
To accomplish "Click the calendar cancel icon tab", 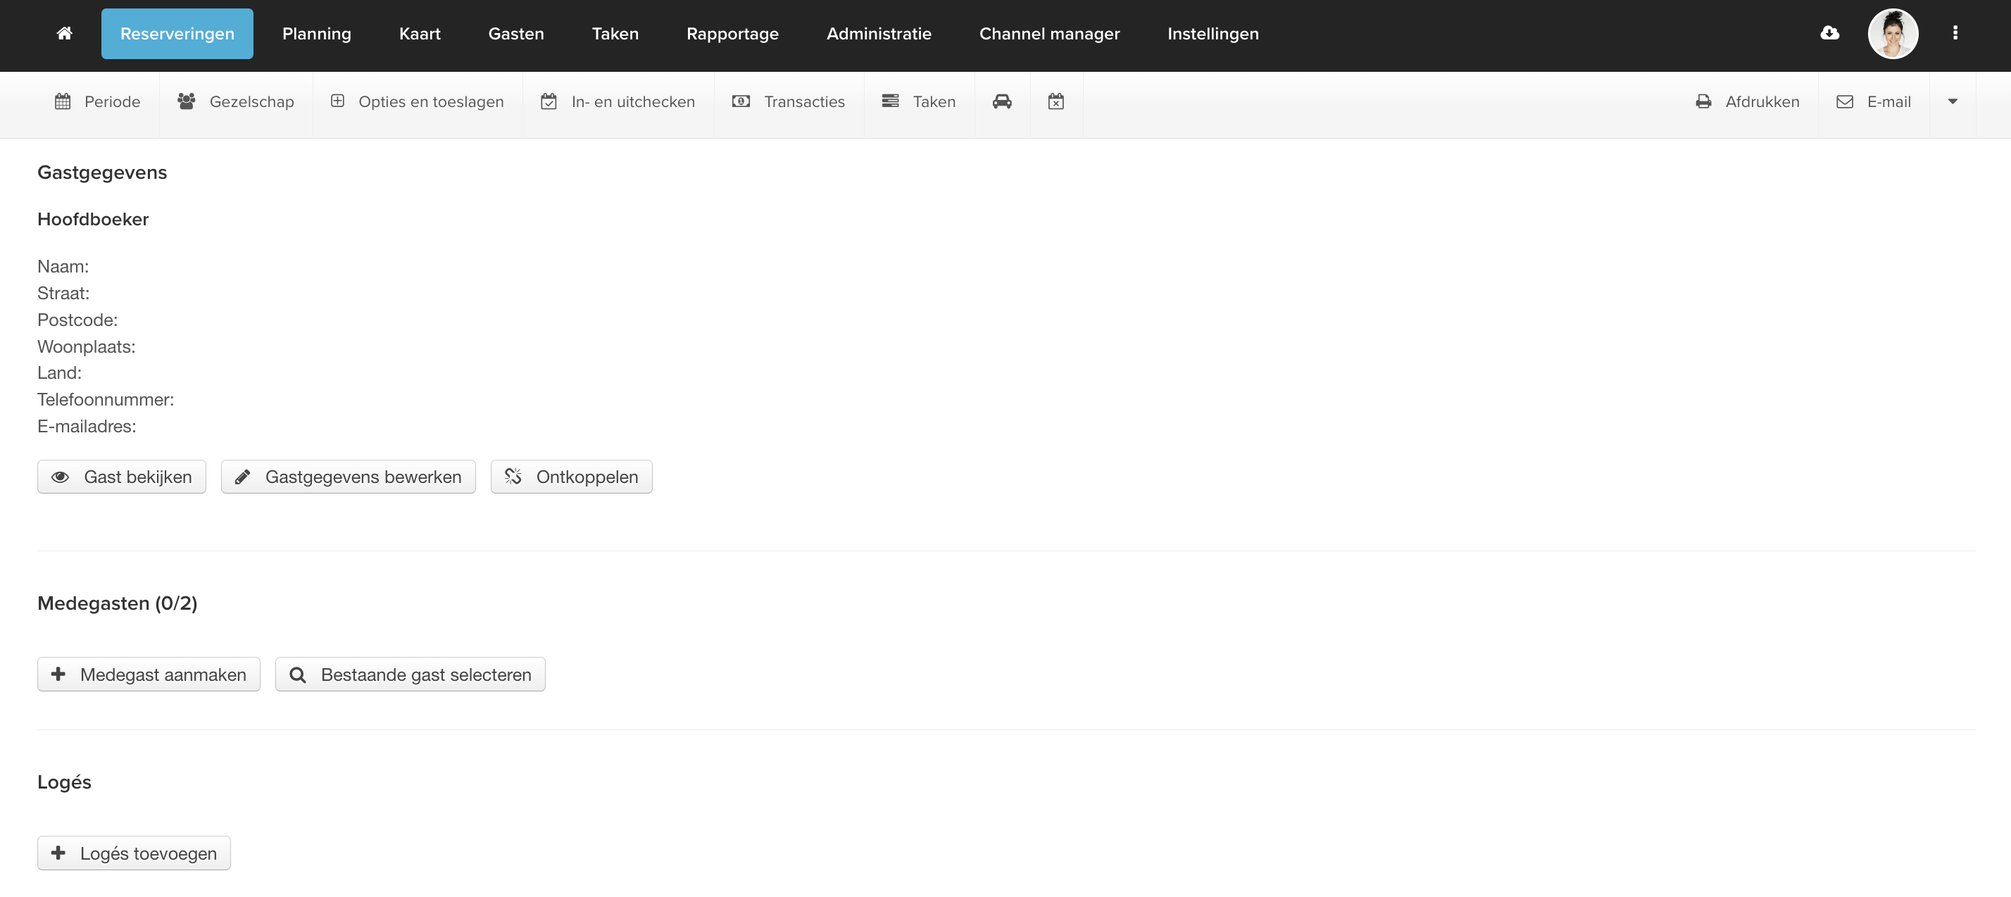I will [x=1056, y=101].
